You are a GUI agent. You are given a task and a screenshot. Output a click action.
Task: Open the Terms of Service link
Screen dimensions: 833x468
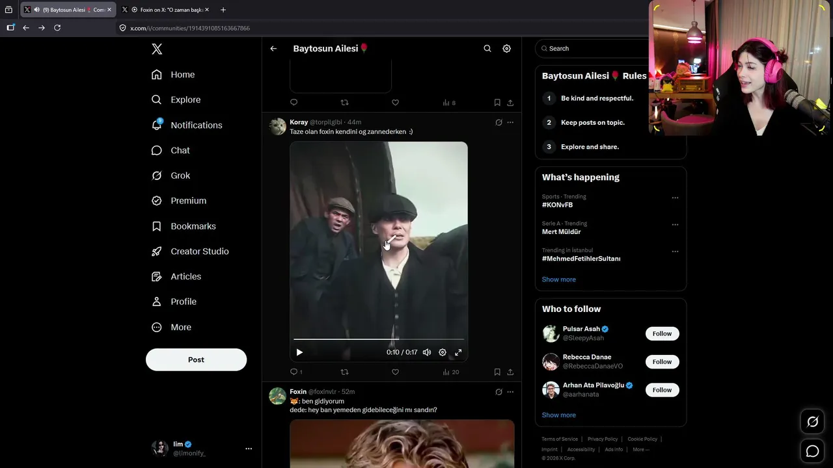coord(560,439)
